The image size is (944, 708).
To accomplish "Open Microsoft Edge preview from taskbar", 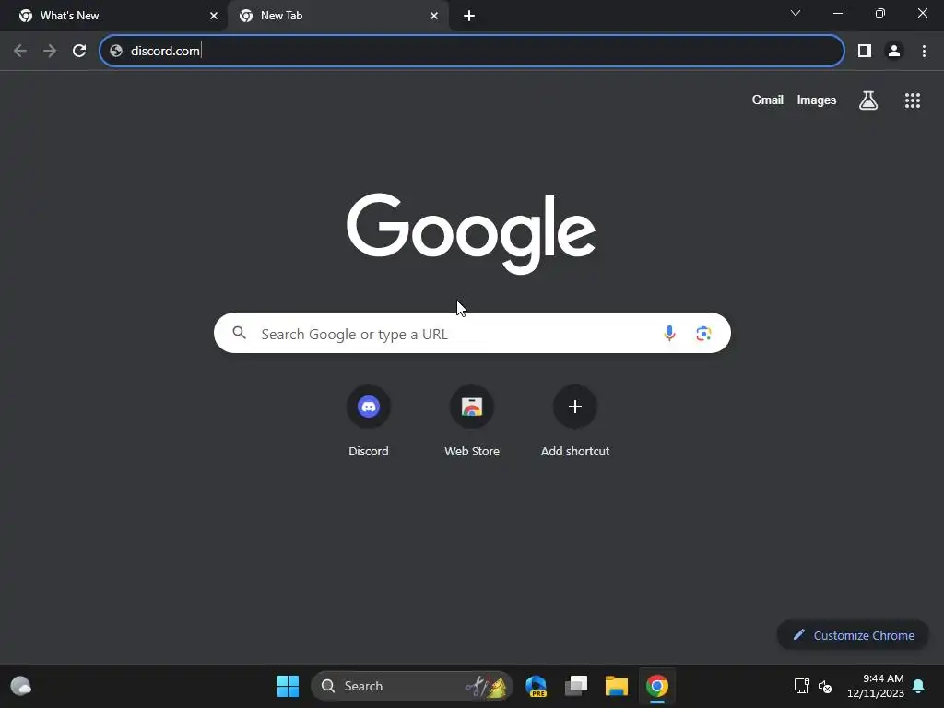I will coord(536,686).
